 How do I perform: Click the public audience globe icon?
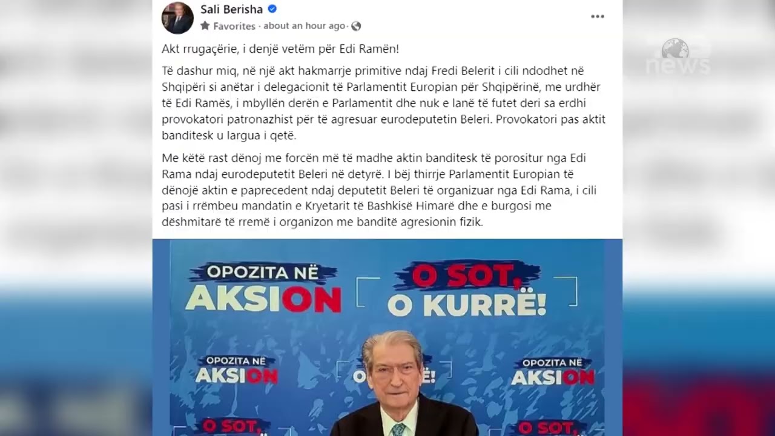point(356,26)
